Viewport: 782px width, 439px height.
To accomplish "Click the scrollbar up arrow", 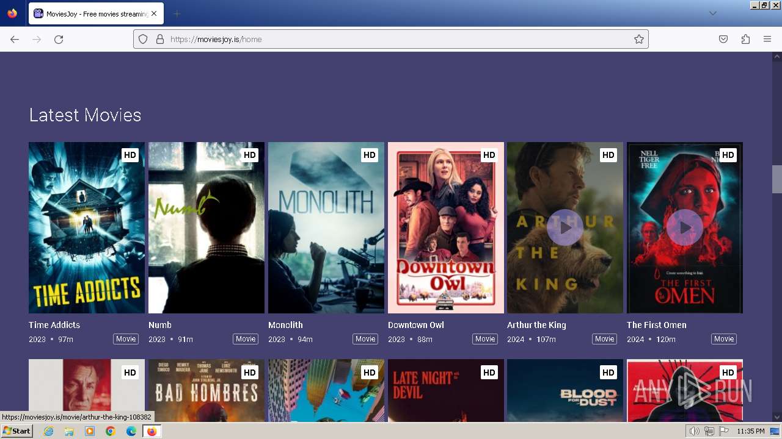I will tap(777, 57).
